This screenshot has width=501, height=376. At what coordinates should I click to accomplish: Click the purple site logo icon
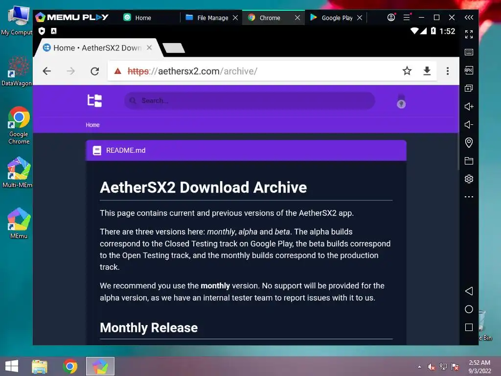[94, 100]
